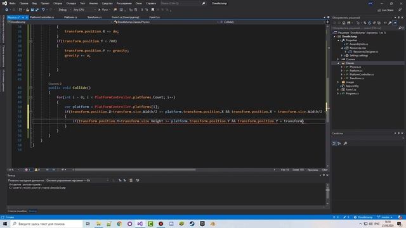Expand the Images folder node
This screenshot has height=228, width=406.
[338, 82]
